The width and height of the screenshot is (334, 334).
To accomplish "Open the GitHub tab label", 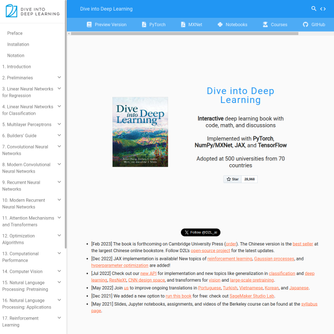I will coord(318,24).
